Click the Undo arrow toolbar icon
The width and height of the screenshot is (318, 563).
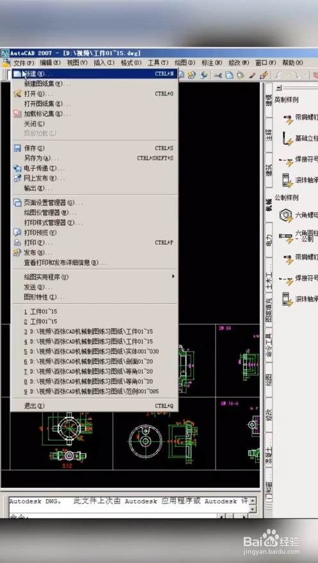point(280,75)
